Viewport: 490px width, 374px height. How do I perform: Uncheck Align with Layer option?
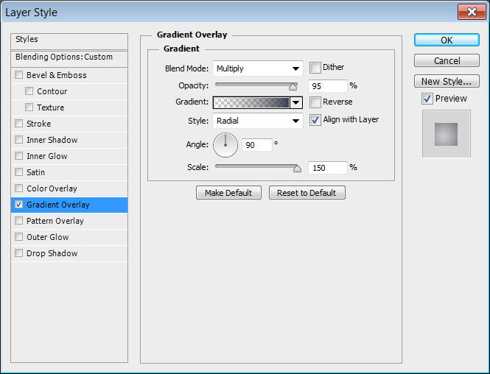(x=315, y=120)
